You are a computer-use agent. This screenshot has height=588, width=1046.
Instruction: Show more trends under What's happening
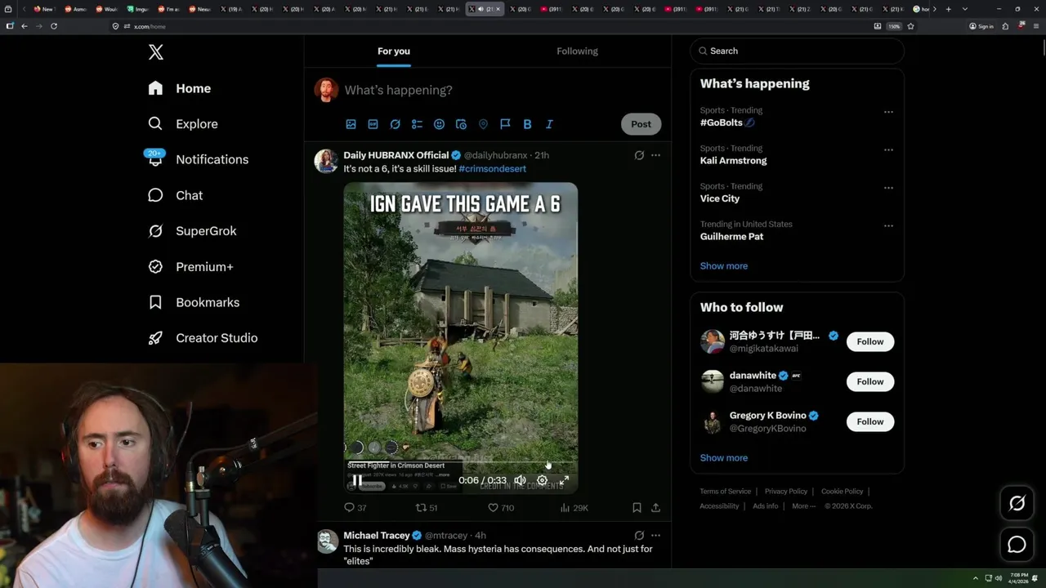pyautogui.click(x=723, y=266)
